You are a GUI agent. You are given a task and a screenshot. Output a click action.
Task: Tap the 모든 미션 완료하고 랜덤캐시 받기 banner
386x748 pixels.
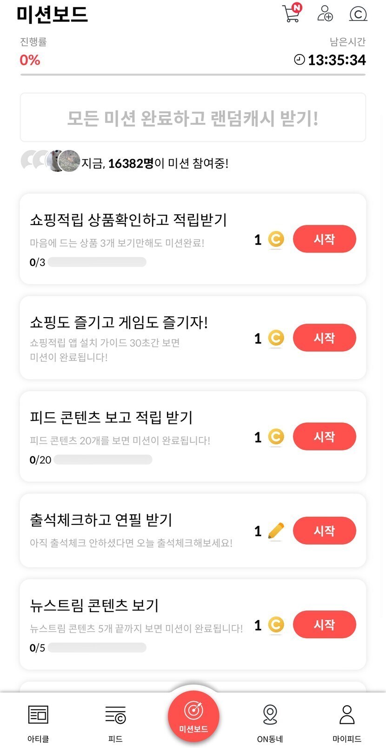pos(193,118)
